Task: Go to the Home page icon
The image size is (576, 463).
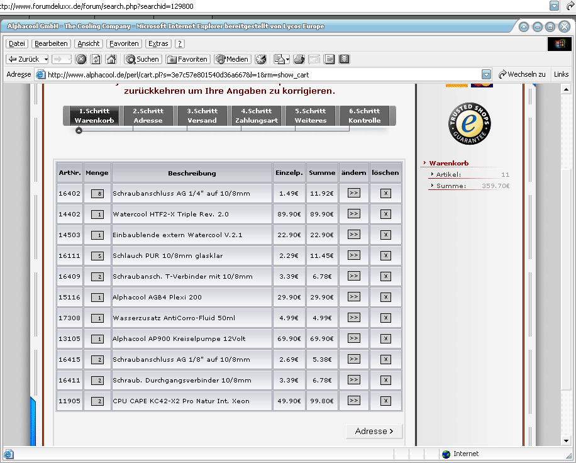Action: pyautogui.click(x=111, y=59)
